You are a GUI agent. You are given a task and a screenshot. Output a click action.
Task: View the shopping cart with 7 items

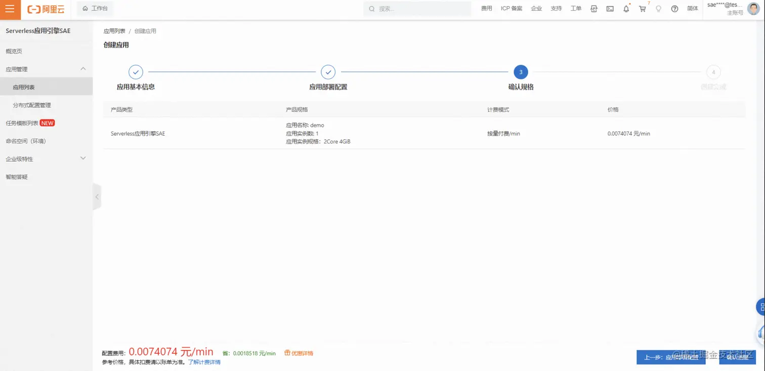point(642,9)
